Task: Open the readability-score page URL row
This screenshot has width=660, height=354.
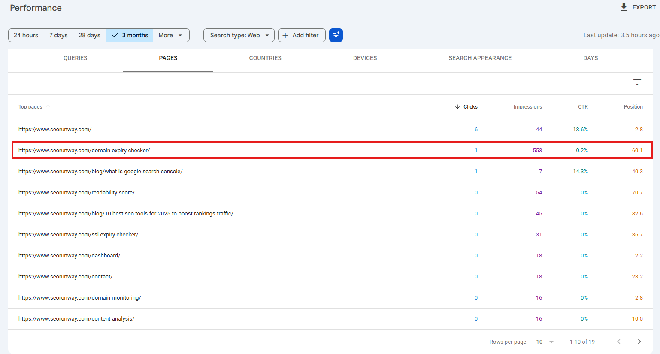Action: point(76,193)
